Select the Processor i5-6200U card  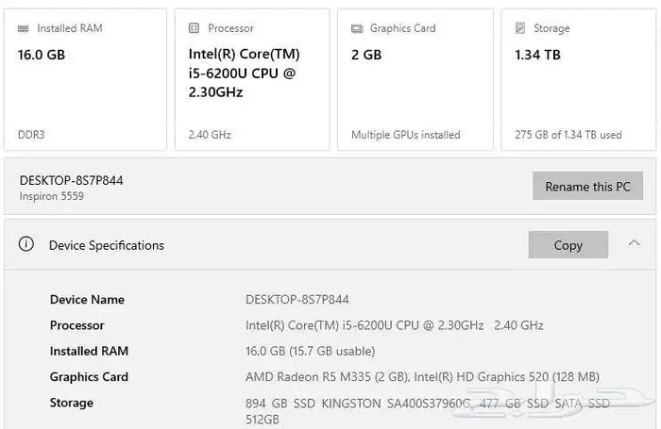coord(252,79)
